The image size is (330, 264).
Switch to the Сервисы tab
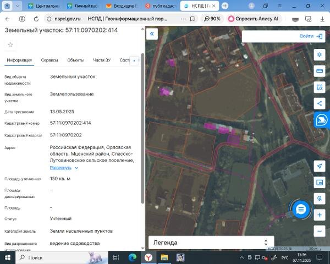click(50, 60)
